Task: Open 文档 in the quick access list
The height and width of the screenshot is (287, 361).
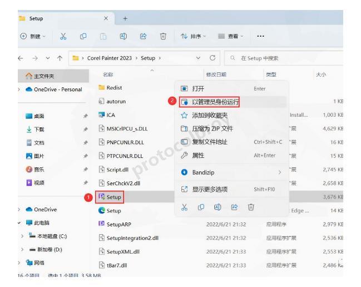Action: (34, 143)
